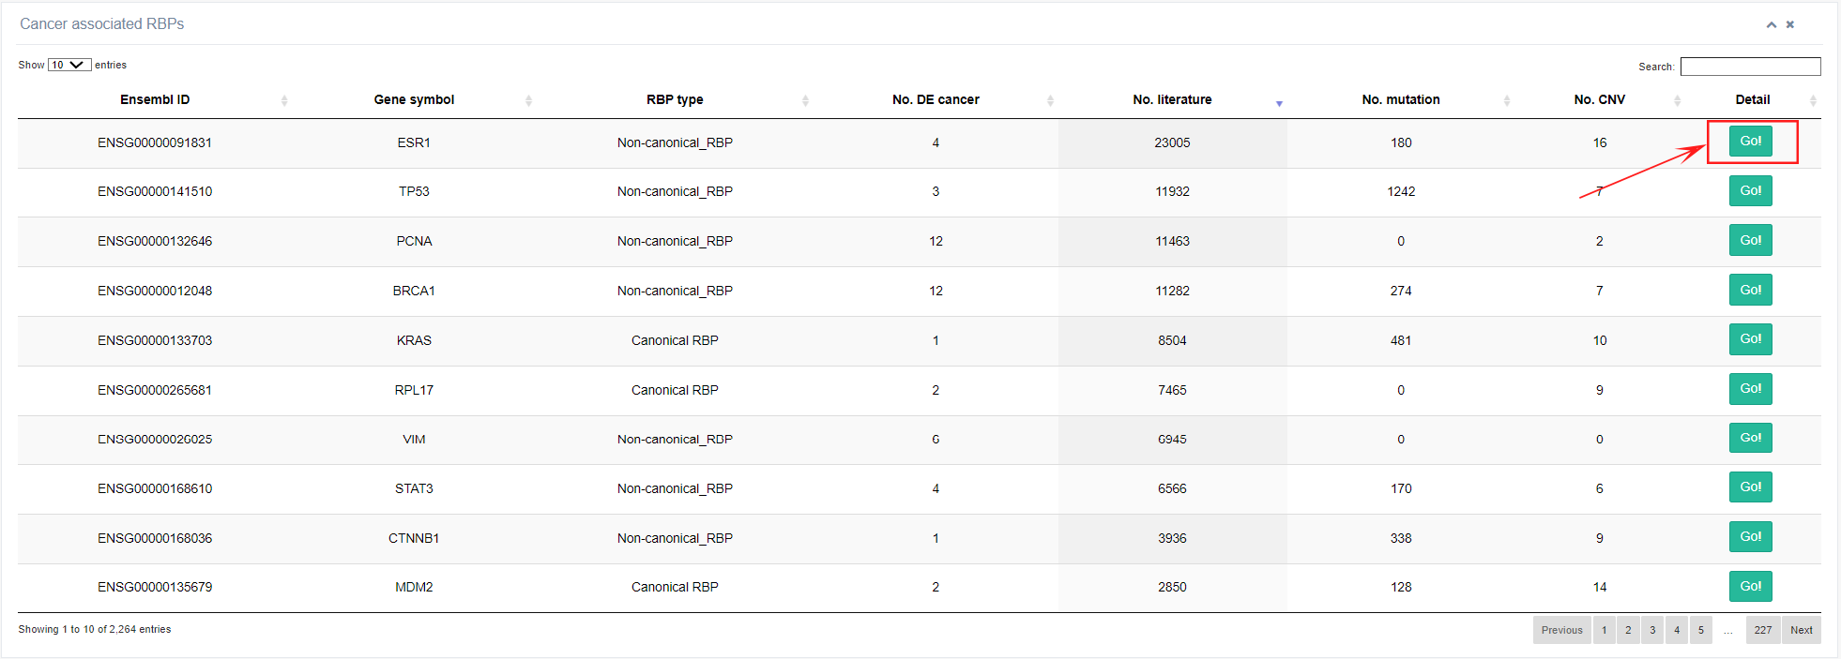The image size is (1841, 659).
Task: Open the Show entries count dropdown
Action: 69,65
